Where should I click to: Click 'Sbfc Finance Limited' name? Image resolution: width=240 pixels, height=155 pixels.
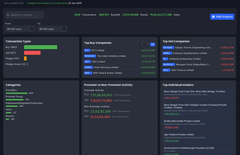182,70
